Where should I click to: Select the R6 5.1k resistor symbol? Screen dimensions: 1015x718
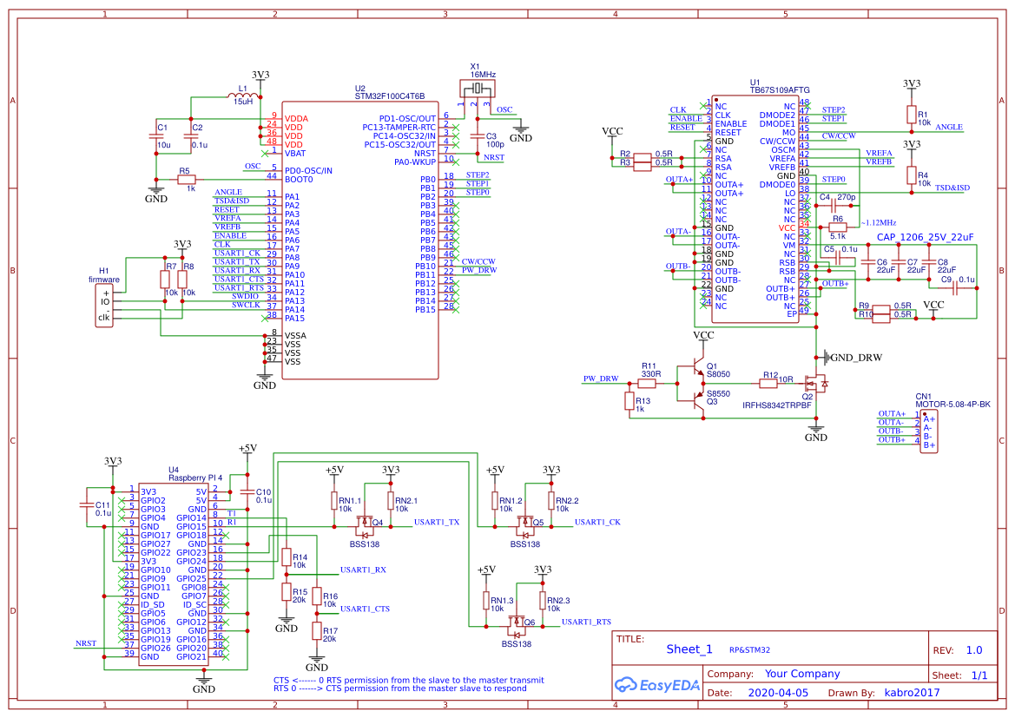coord(838,227)
